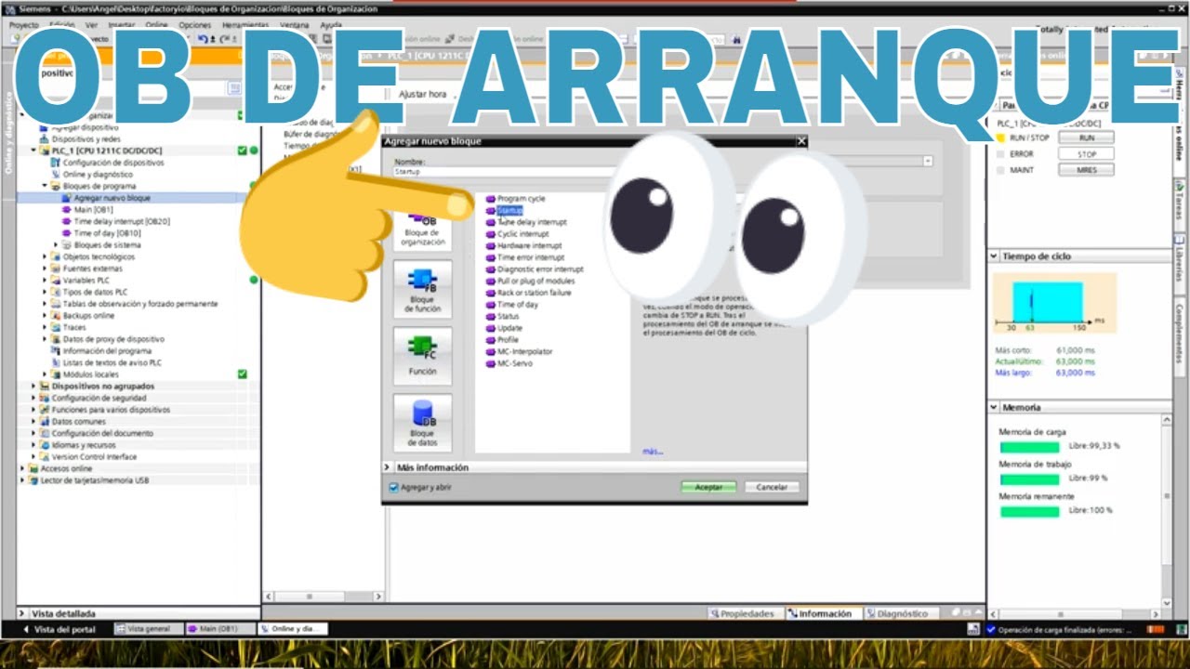Expand Variables PLC folder
Viewport: 1190px width, 669px height.
(x=45, y=281)
